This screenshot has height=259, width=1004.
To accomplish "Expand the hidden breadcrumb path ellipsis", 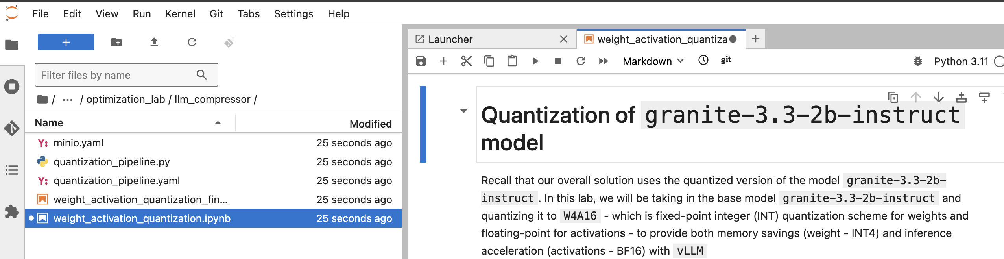I will 68,100.
